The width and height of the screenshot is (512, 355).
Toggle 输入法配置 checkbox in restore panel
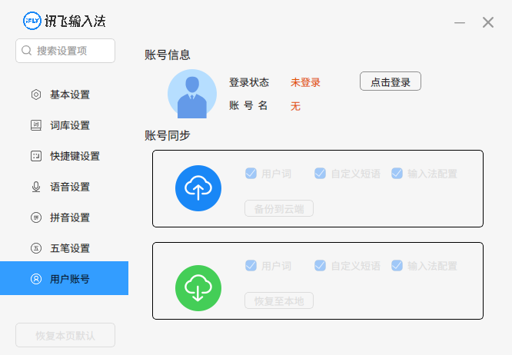point(397,266)
